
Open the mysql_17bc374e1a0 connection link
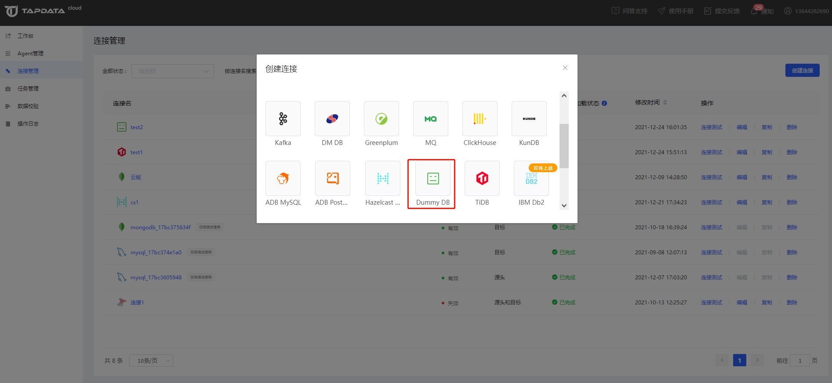(x=156, y=253)
